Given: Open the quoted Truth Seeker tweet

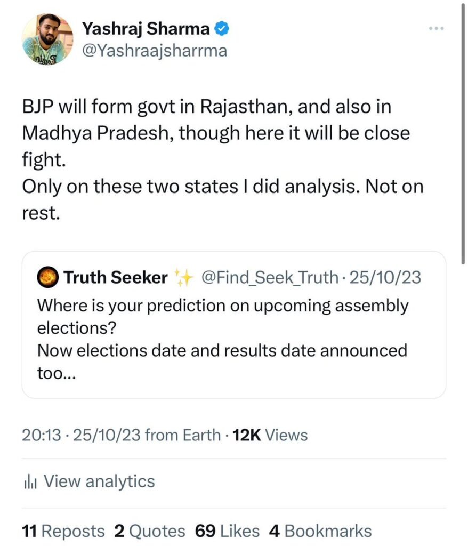Looking at the screenshot, I should click(x=234, y=325).
